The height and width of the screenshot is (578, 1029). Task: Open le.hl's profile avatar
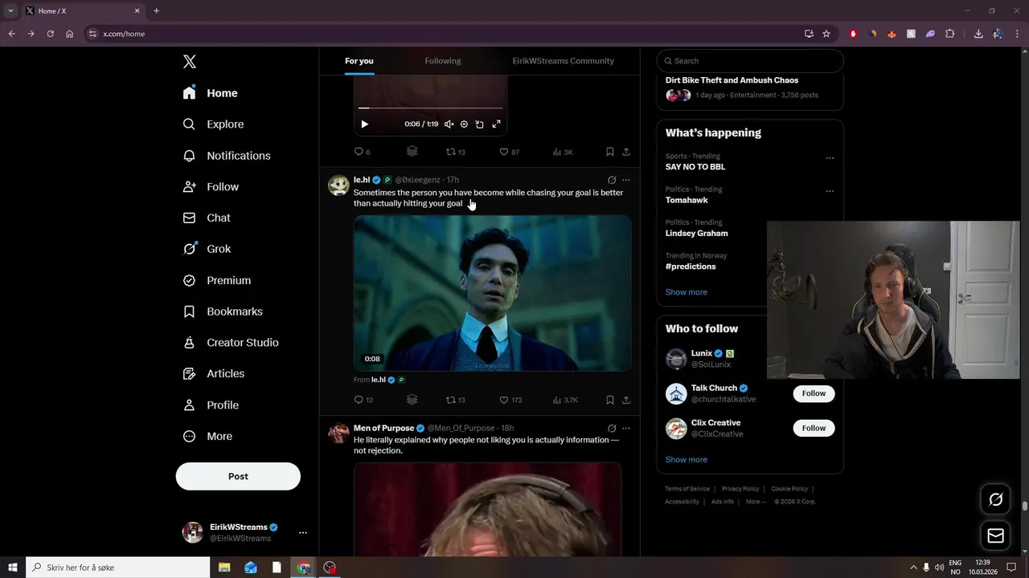pyautogui.click(x=338, y=185)
